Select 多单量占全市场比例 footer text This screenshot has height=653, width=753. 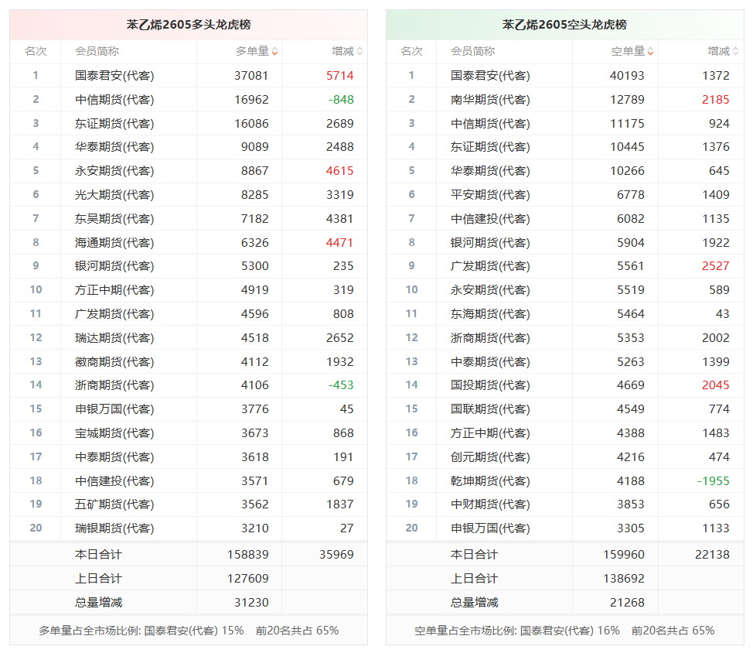189,631
